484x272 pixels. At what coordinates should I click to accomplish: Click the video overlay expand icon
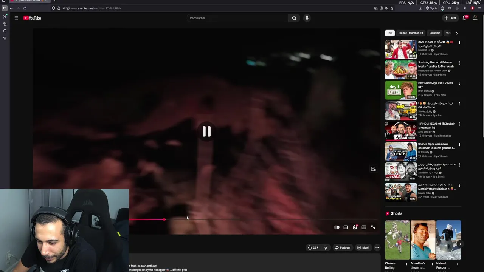click(x=373, y=169)
